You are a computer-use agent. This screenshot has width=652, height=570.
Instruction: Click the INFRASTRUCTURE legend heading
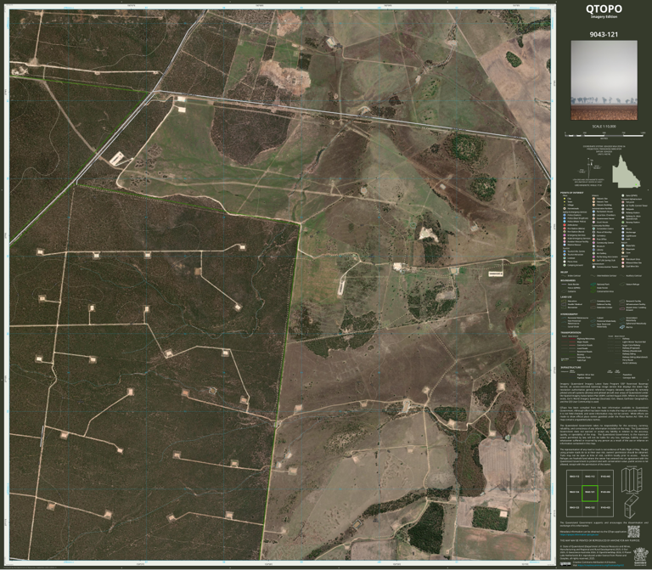click(x=570, y=367)
